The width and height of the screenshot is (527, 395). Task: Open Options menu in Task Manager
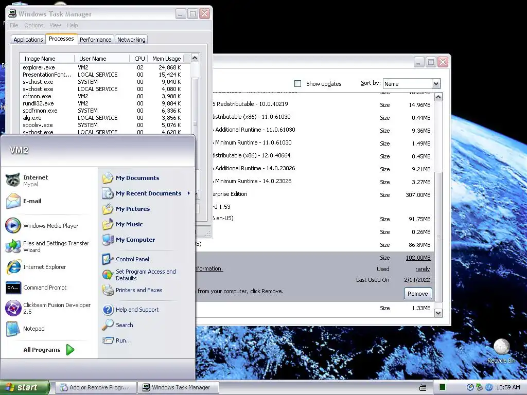33,25
